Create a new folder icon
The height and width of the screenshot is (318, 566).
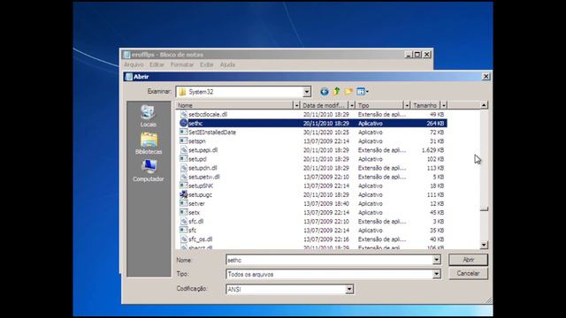(348, 92)
